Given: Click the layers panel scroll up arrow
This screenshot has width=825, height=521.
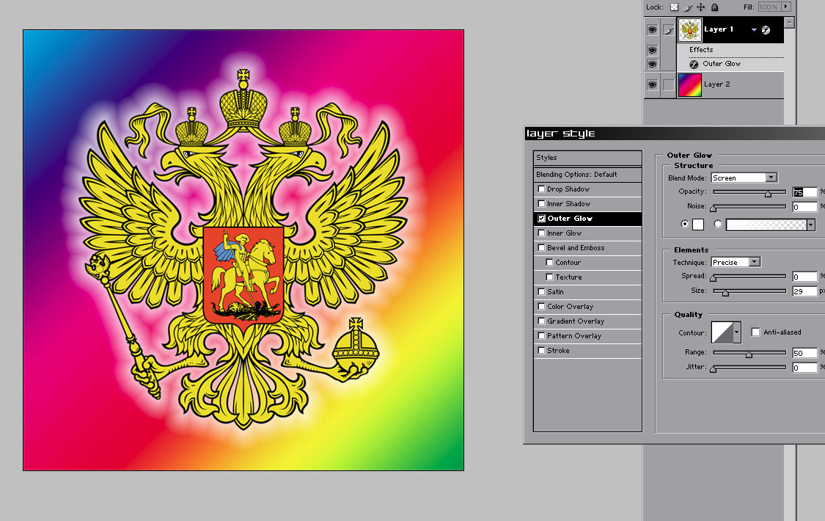Looking at the screenshot, I should pyautogui.click(x=789, y=23).
